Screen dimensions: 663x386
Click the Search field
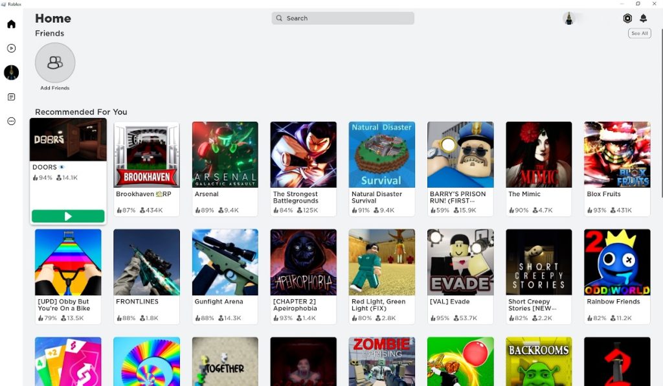[343, 18]
